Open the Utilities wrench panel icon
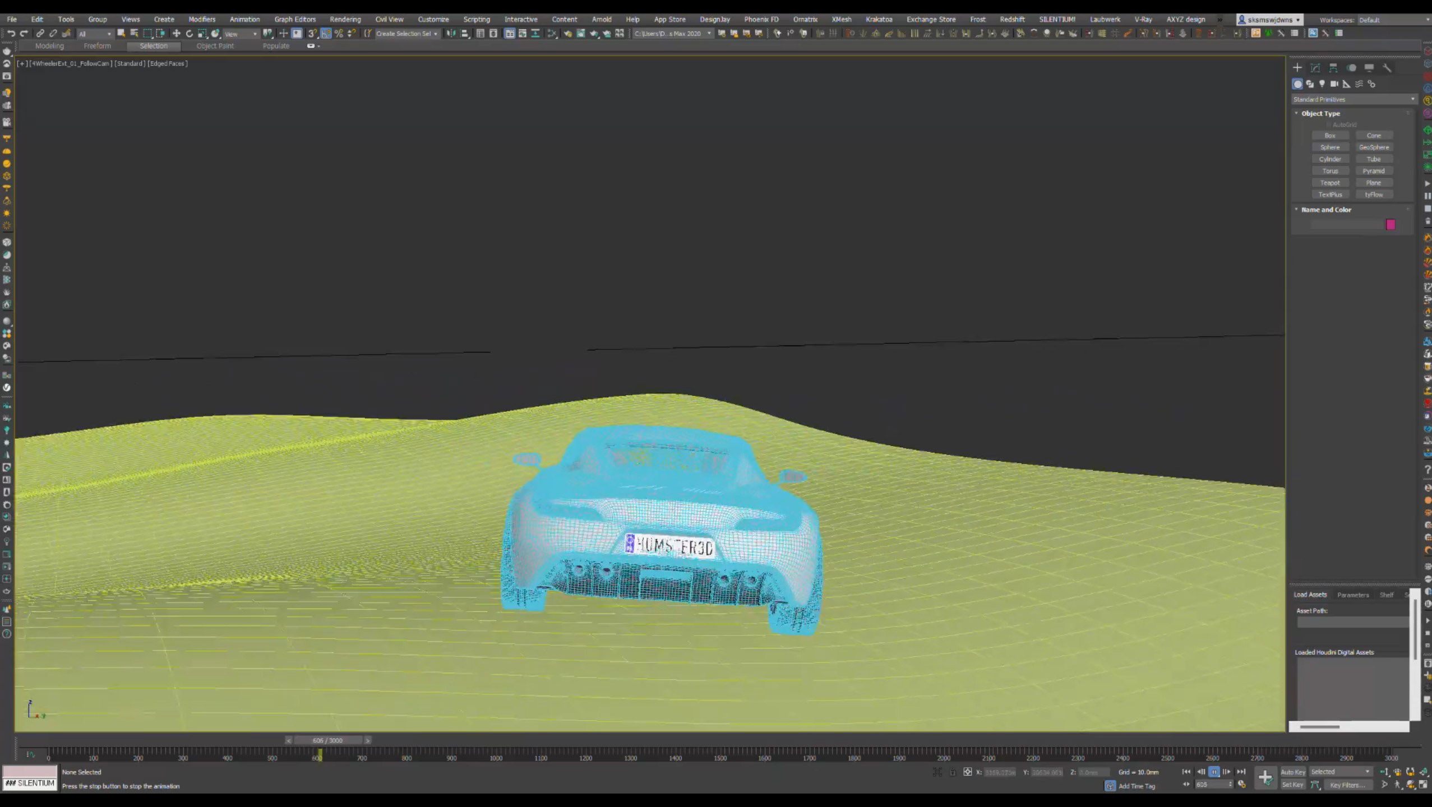Viewport: 1432px width, 807px height. coord(1387,68)
